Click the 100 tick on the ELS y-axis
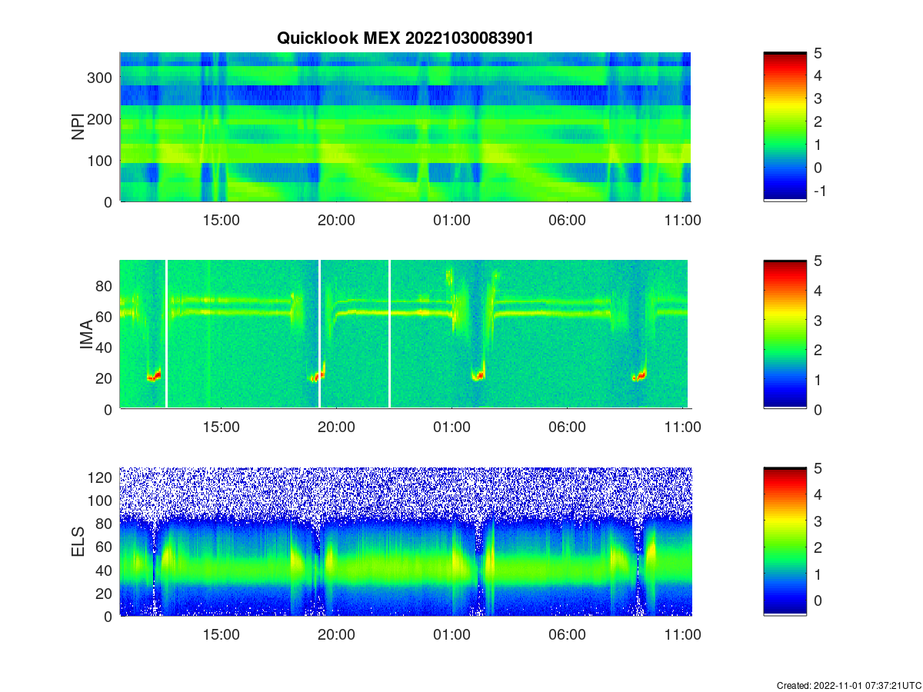This screenshot has height=692, width=923. (100, 501)
